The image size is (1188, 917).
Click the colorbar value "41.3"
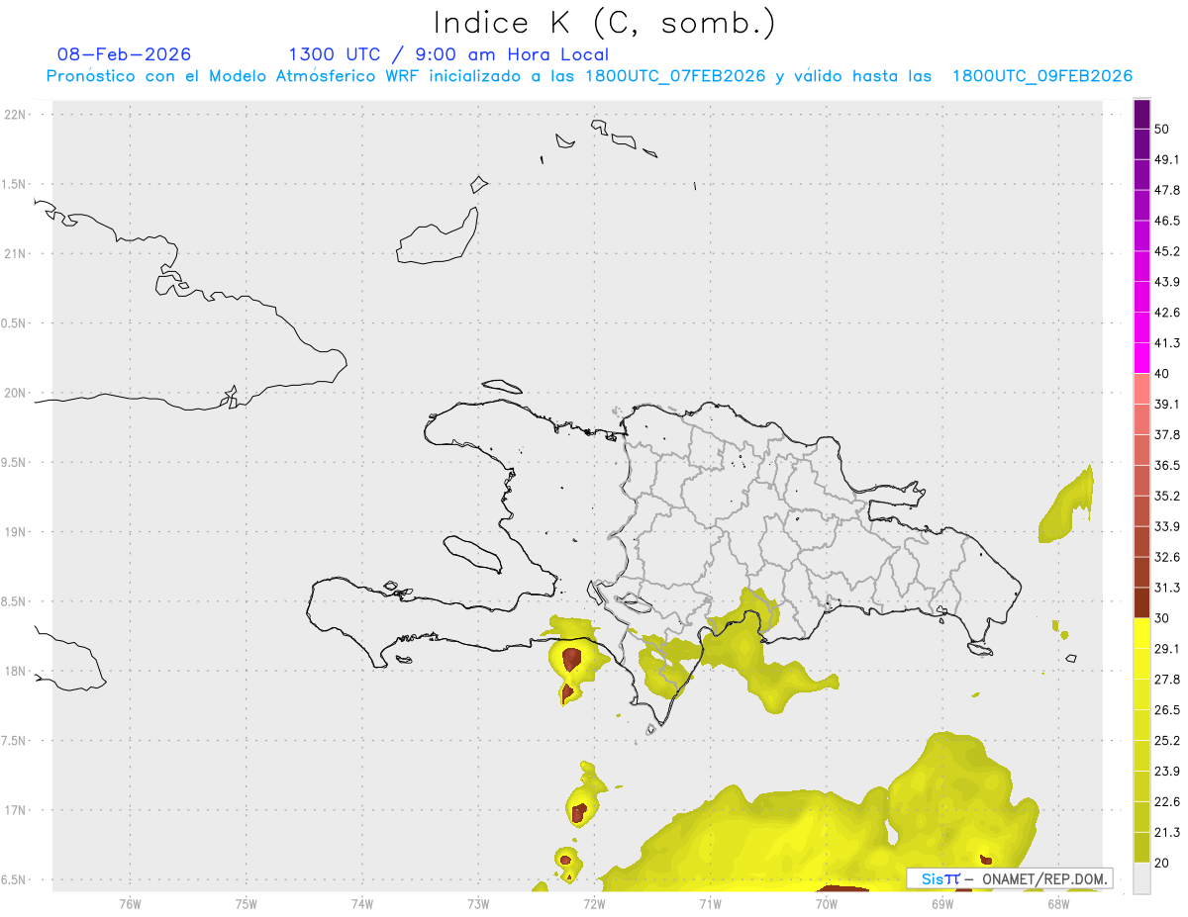pyautogui.click(x=1167, y=343)
